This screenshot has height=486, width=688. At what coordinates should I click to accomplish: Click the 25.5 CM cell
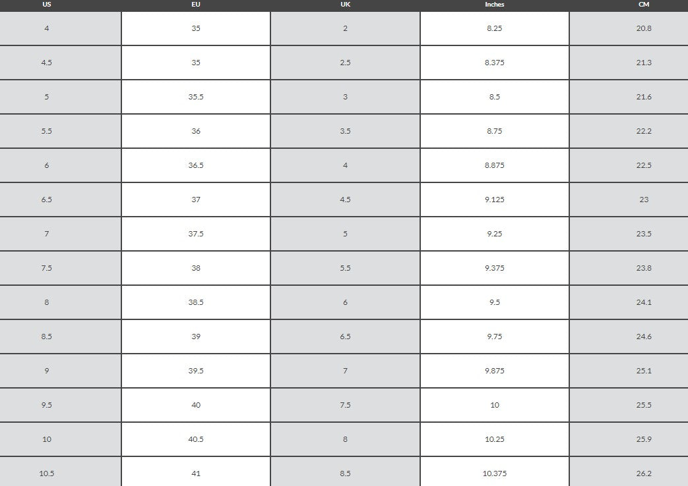click(x=644, y=405)
